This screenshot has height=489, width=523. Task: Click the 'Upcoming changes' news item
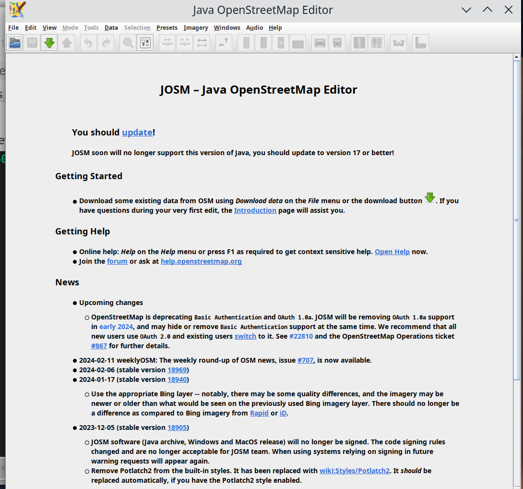[111, 303]
